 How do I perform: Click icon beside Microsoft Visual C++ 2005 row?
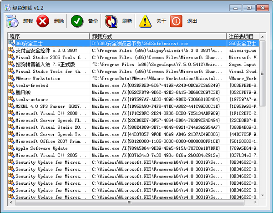(x=11, y=155)
